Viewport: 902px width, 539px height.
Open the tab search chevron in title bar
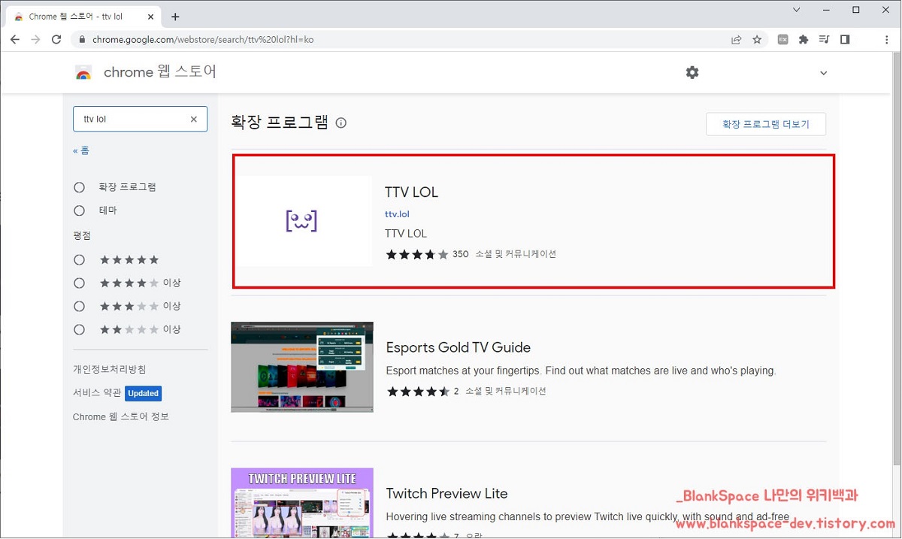[x=796, y=10]
